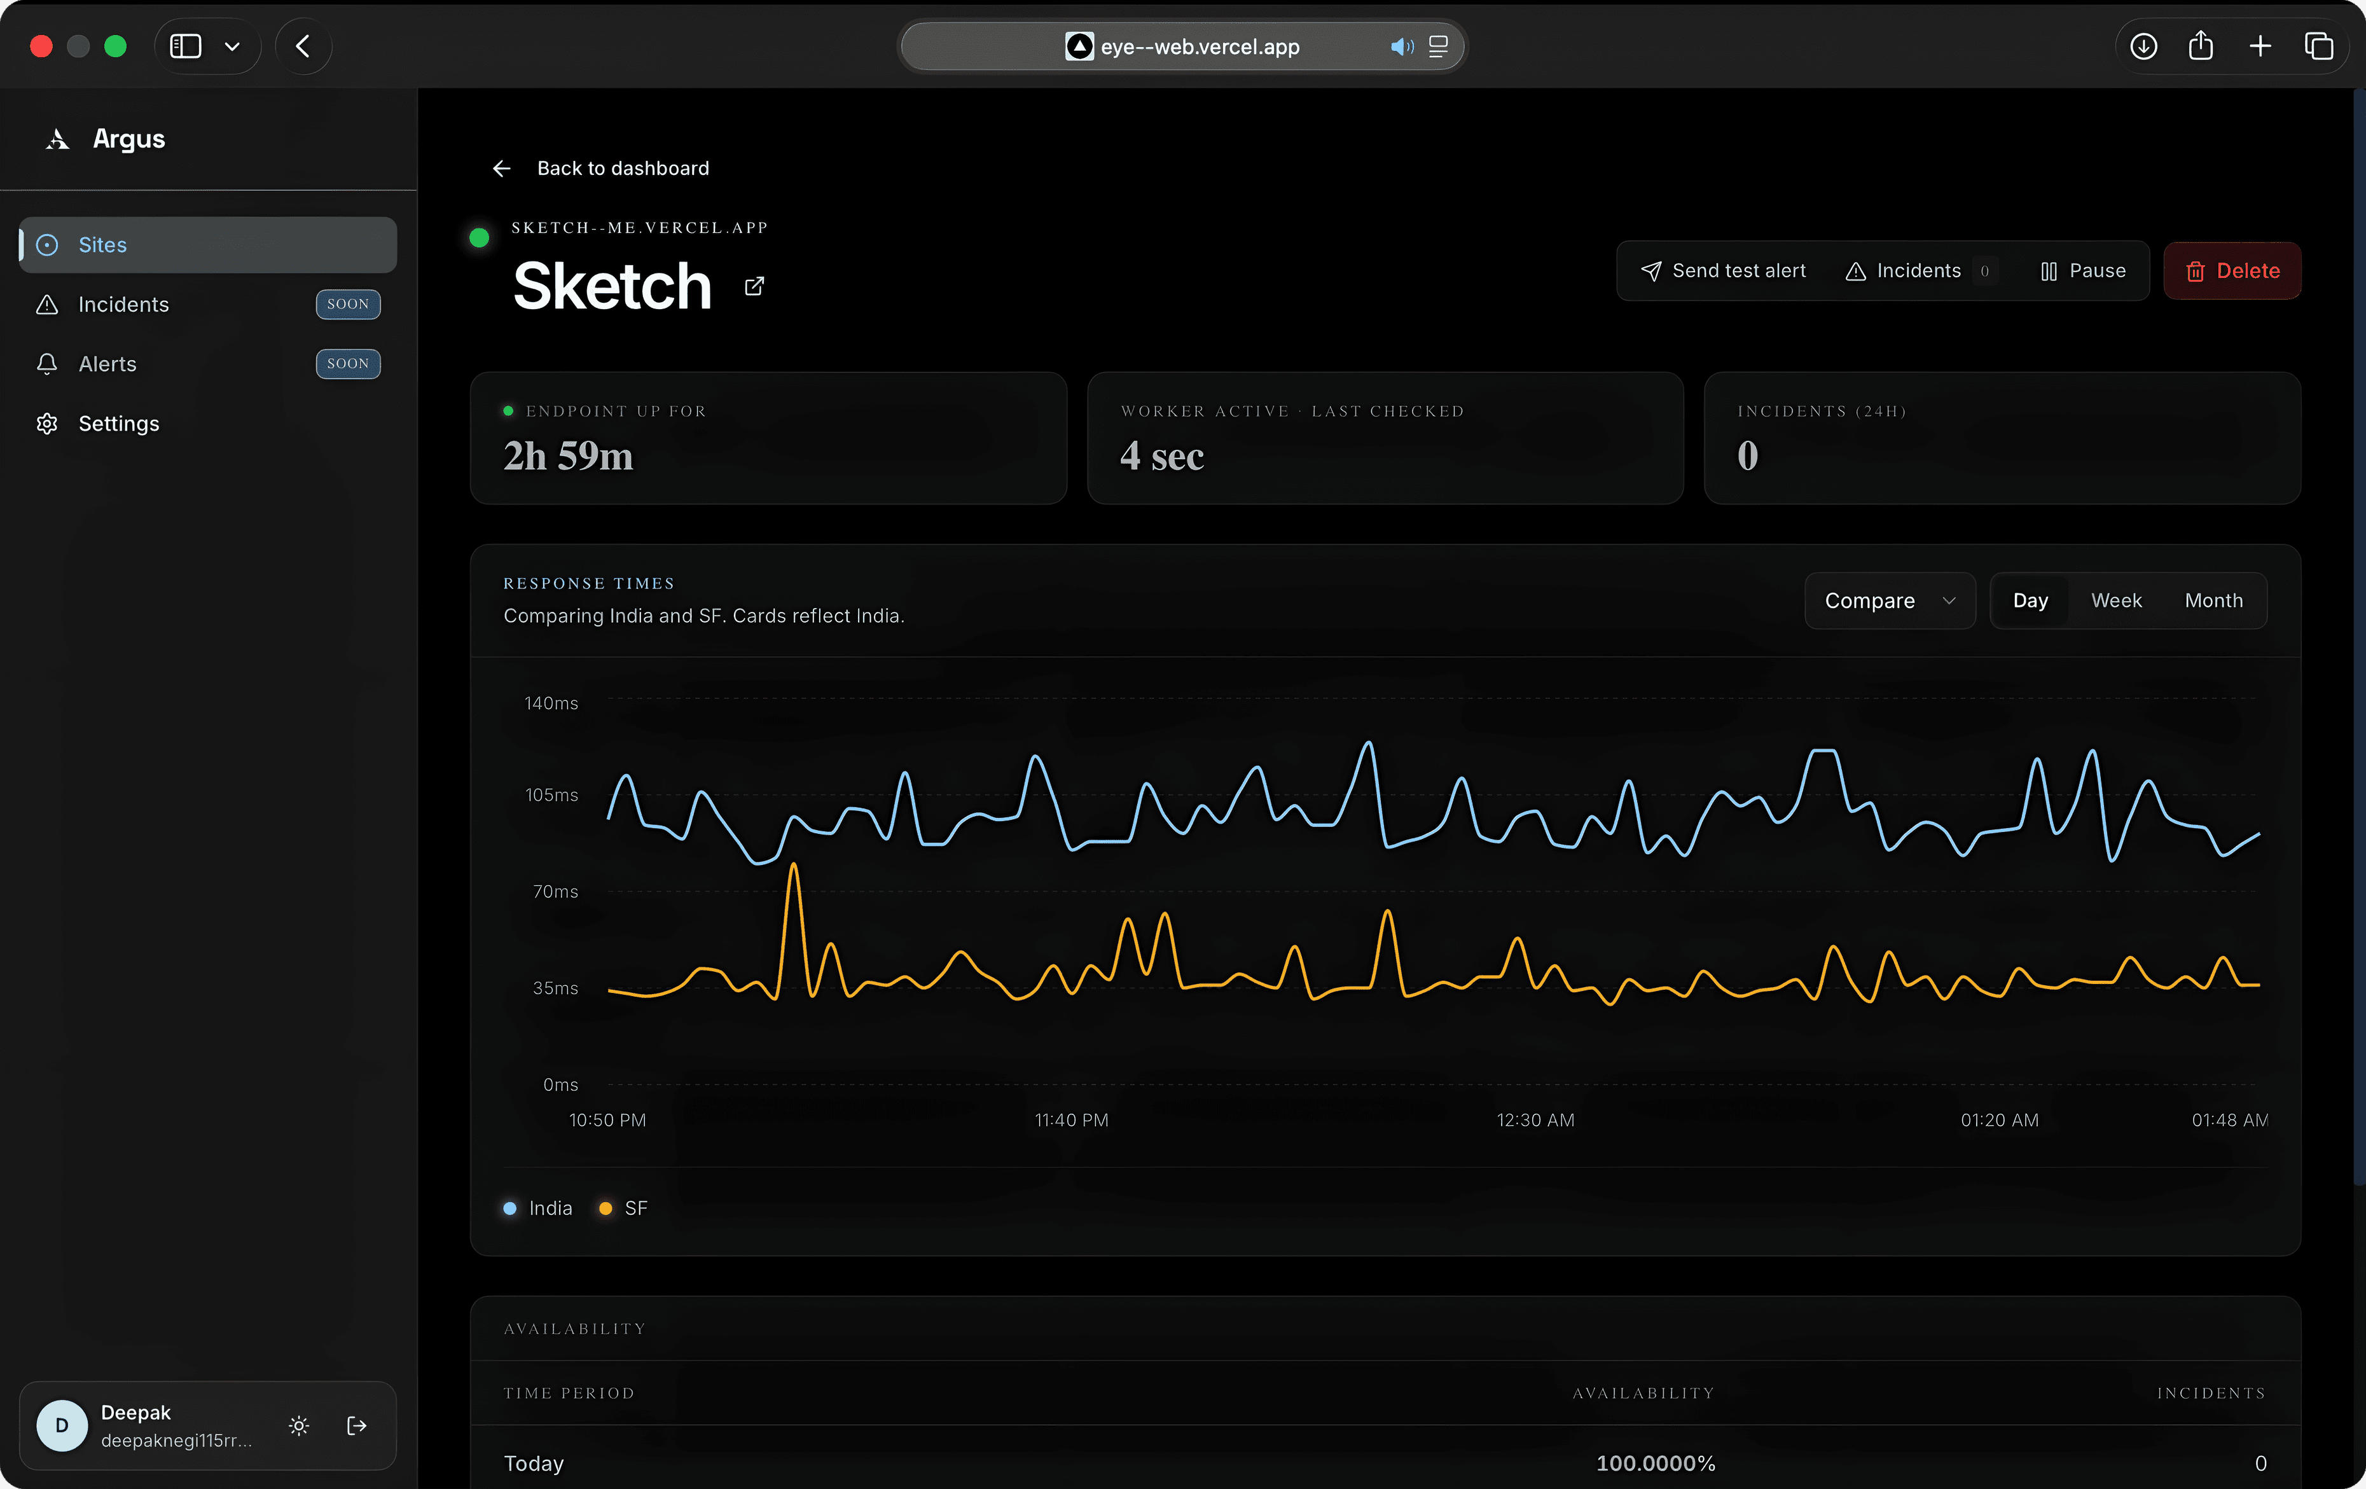The image size is (2366, 1489).
Task: Click the Safari share icon
Action: pyautogui.click(x=2201, y=46)
